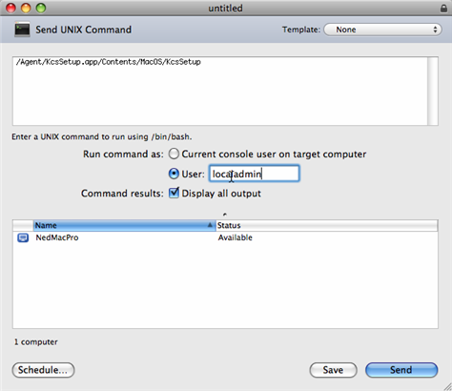This screenshot has width=452, height=391.
Task: Select the User radio button
Action: tap(174, 174)
